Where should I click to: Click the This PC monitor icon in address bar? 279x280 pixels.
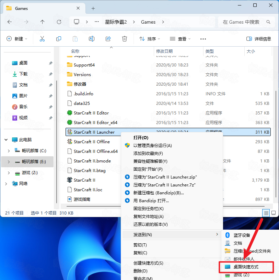(77, 22)
